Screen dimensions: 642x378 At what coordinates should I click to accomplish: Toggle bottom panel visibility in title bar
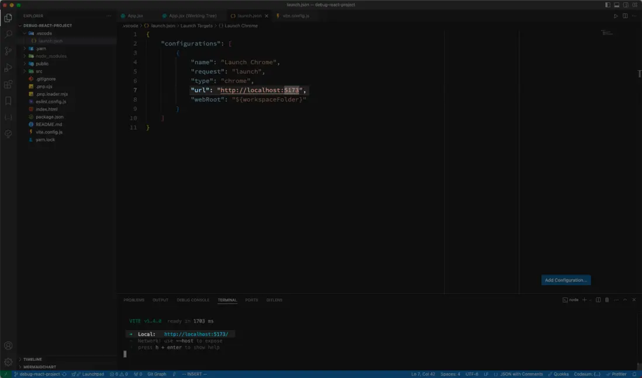(616, 5)
